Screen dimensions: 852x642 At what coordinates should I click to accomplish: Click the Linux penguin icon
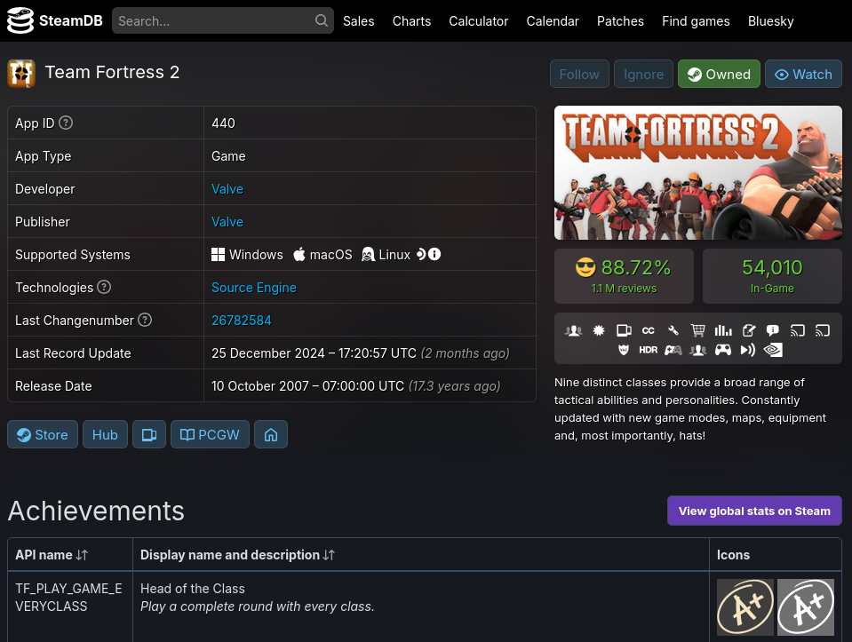pyautogui.click(x=368, y=254)
